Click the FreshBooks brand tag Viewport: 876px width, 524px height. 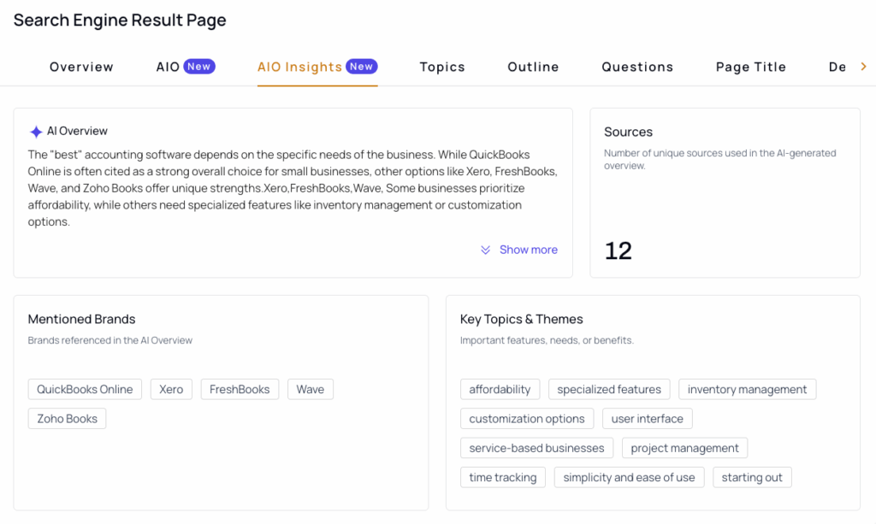240,389
